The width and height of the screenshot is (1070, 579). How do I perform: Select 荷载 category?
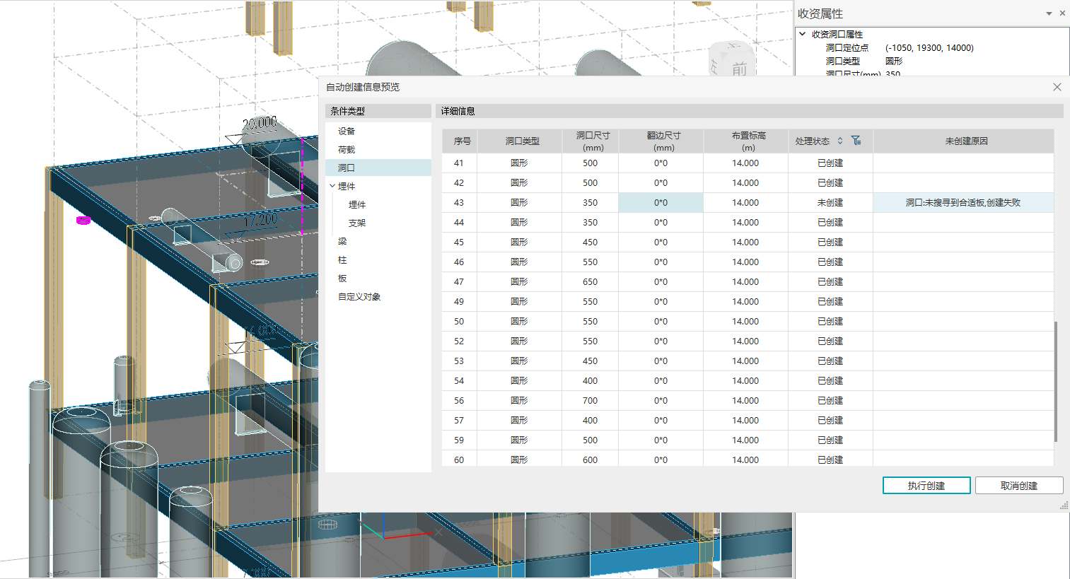click(347, 150)
